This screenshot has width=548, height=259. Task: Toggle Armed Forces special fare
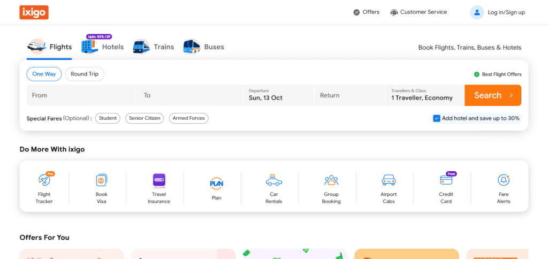point(189,118)
